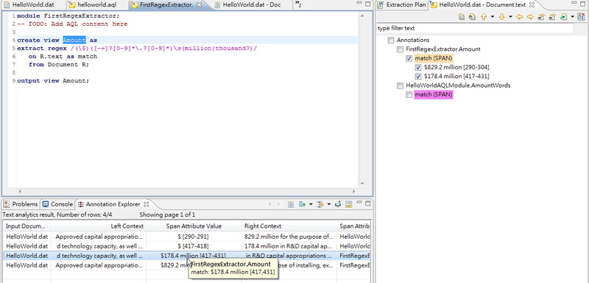Click '178.4 million in R&D capital ap...' cell
This screenshot has height=283, width=589.
pos(289,246)
